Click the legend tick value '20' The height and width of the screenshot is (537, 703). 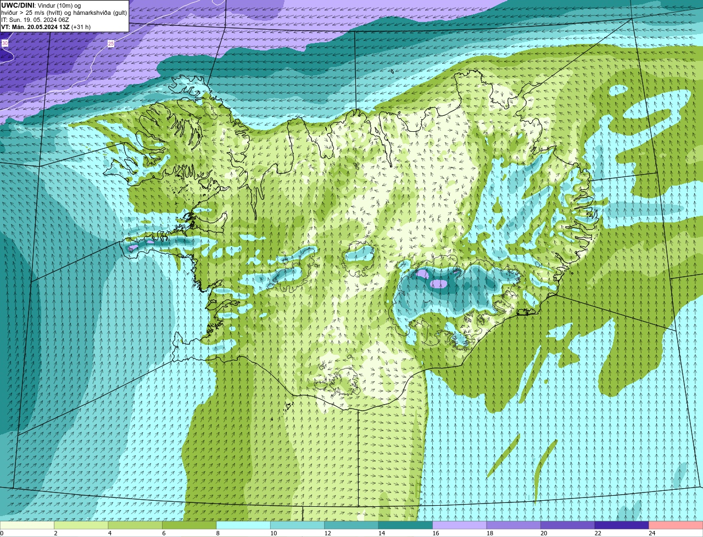point(544,533)
